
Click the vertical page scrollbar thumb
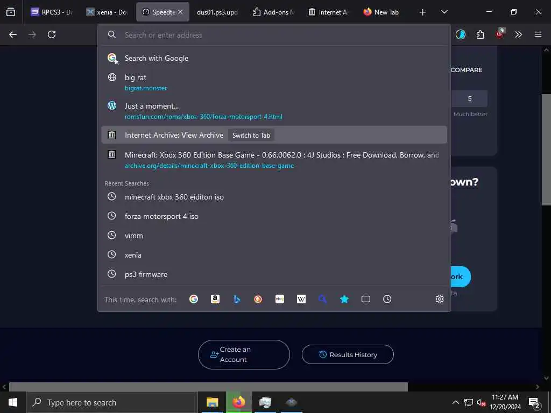pos(546,149)
